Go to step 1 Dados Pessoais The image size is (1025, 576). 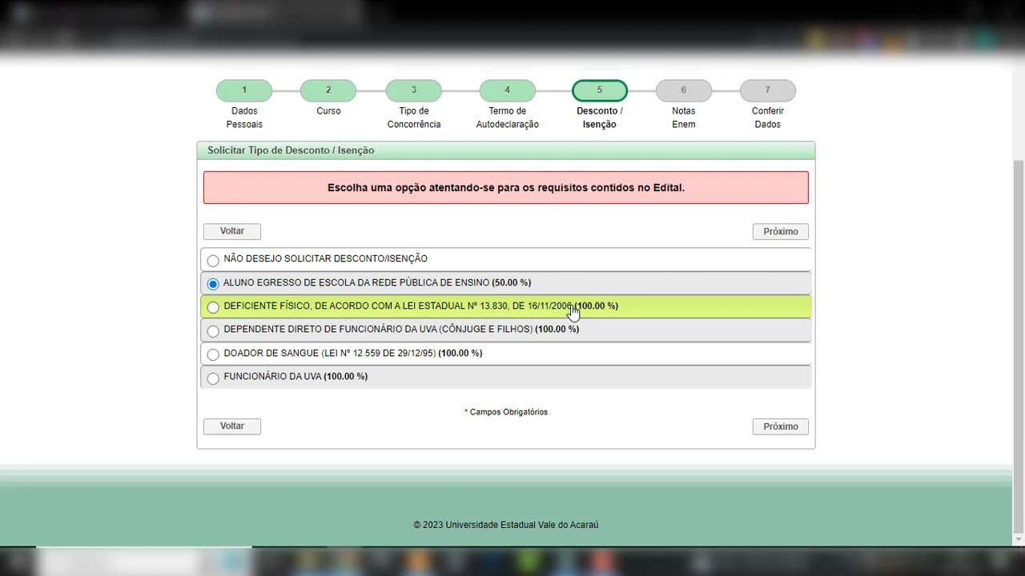click(244, 90)
